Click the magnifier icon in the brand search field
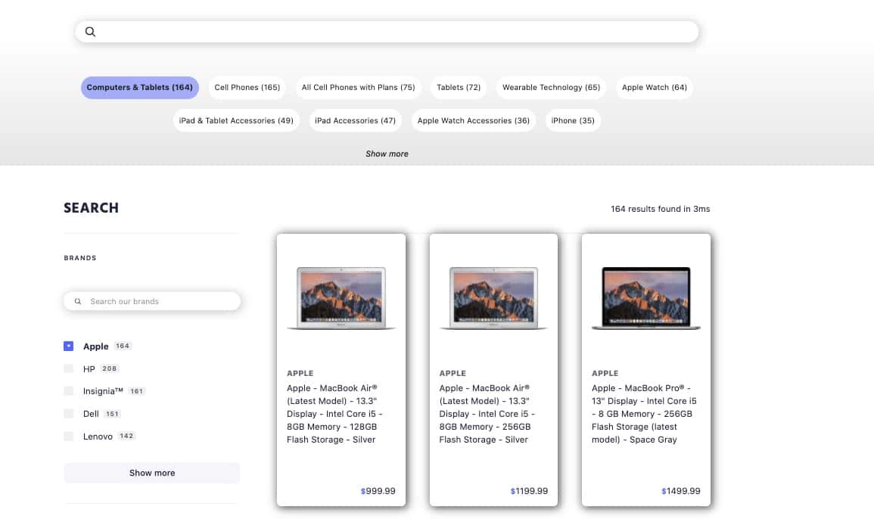Viewport: 874px width, 519px height. point(78,300)
